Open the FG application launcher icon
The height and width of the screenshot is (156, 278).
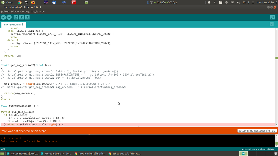33,2
